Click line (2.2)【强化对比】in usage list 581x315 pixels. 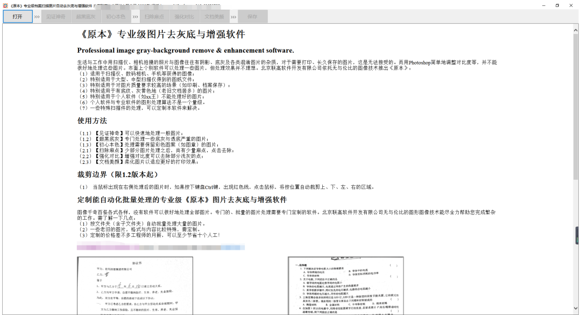coord(140,156)
